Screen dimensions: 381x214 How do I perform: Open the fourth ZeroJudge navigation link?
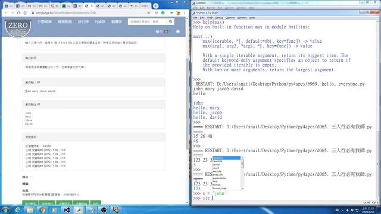pyautogui.click(x=99, y=22)
